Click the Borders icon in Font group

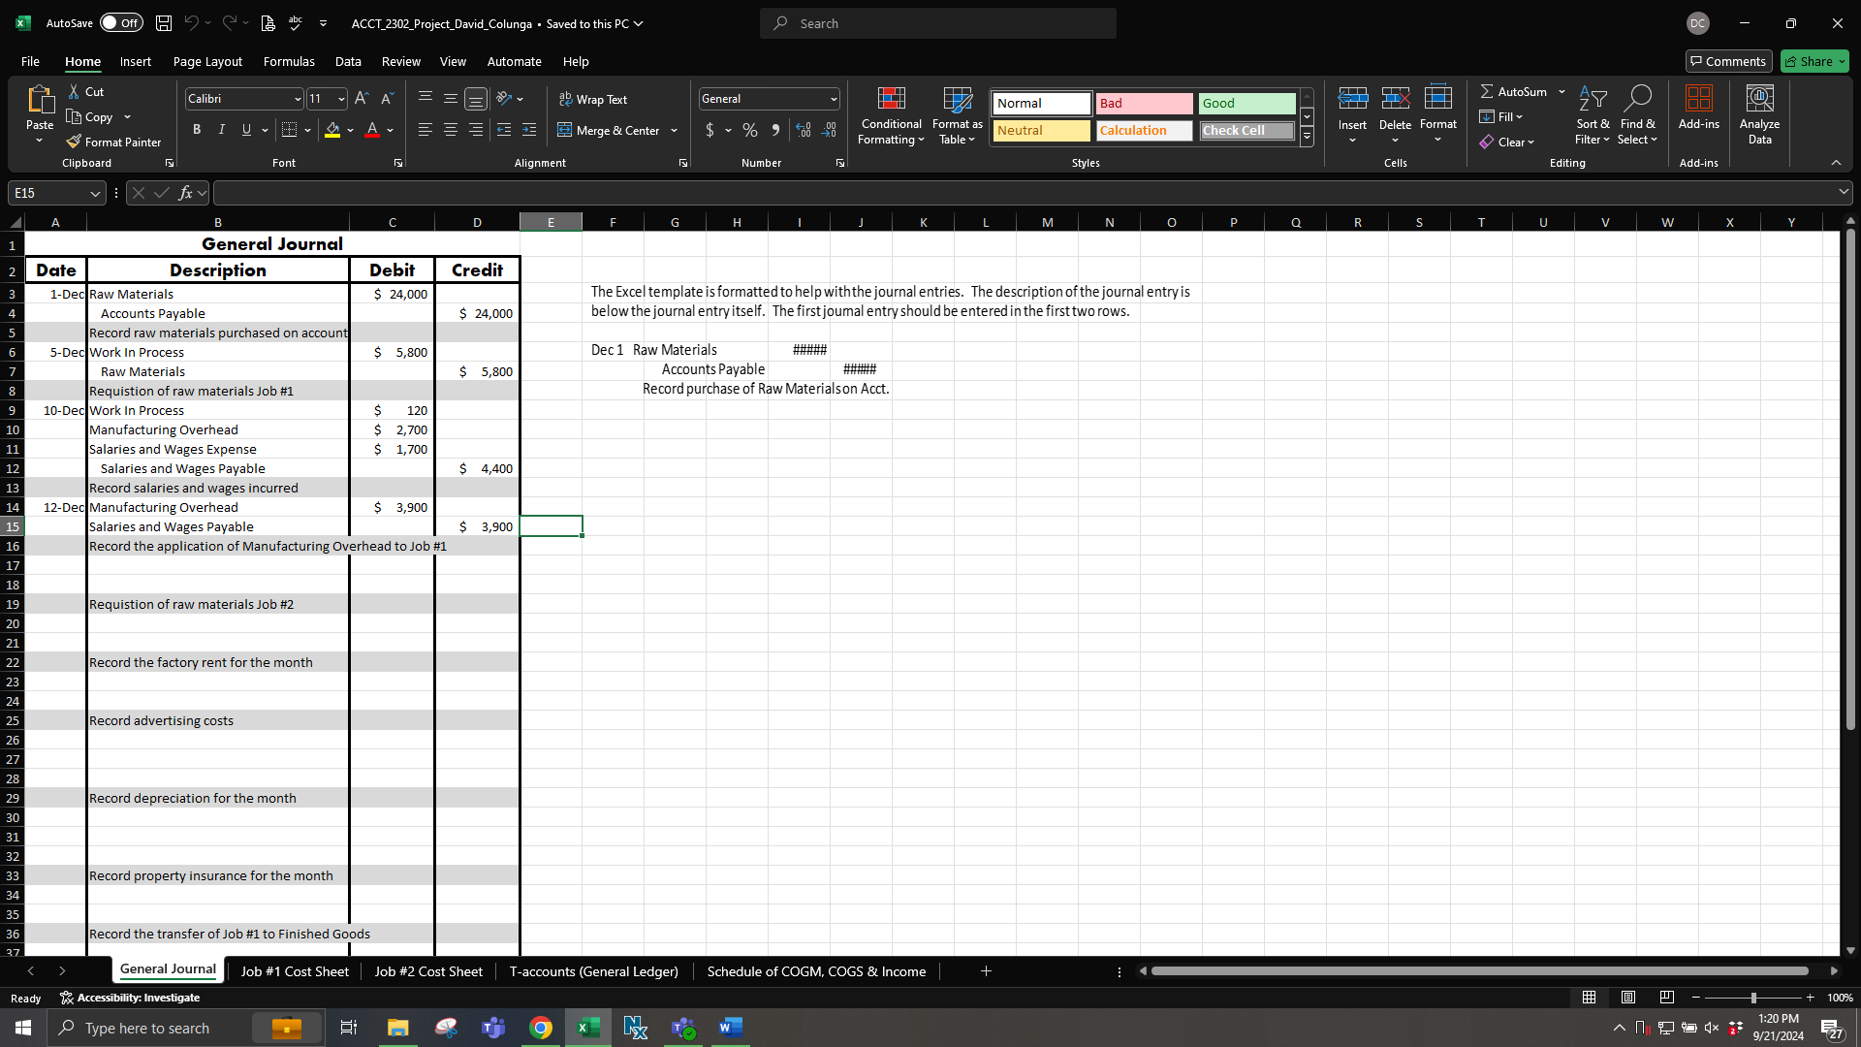(289, 130)
